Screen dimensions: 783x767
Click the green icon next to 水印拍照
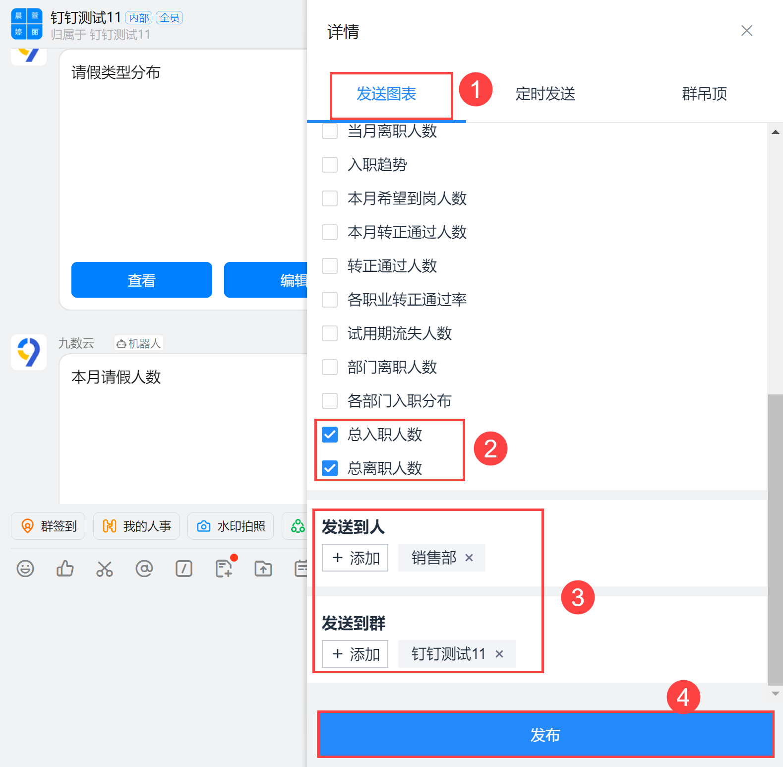(x=297, y=526)
